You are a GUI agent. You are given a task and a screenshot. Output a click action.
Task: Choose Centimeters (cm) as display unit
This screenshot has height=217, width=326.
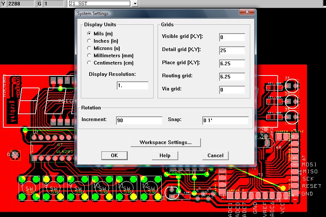[x=89, y=63]
